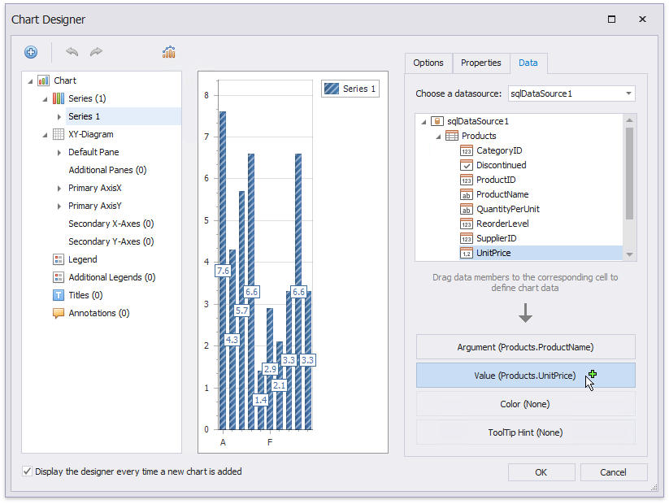Select the Legend icon in the tree
The width and height of the screenshot is (669, 504).
pos(59,259)
